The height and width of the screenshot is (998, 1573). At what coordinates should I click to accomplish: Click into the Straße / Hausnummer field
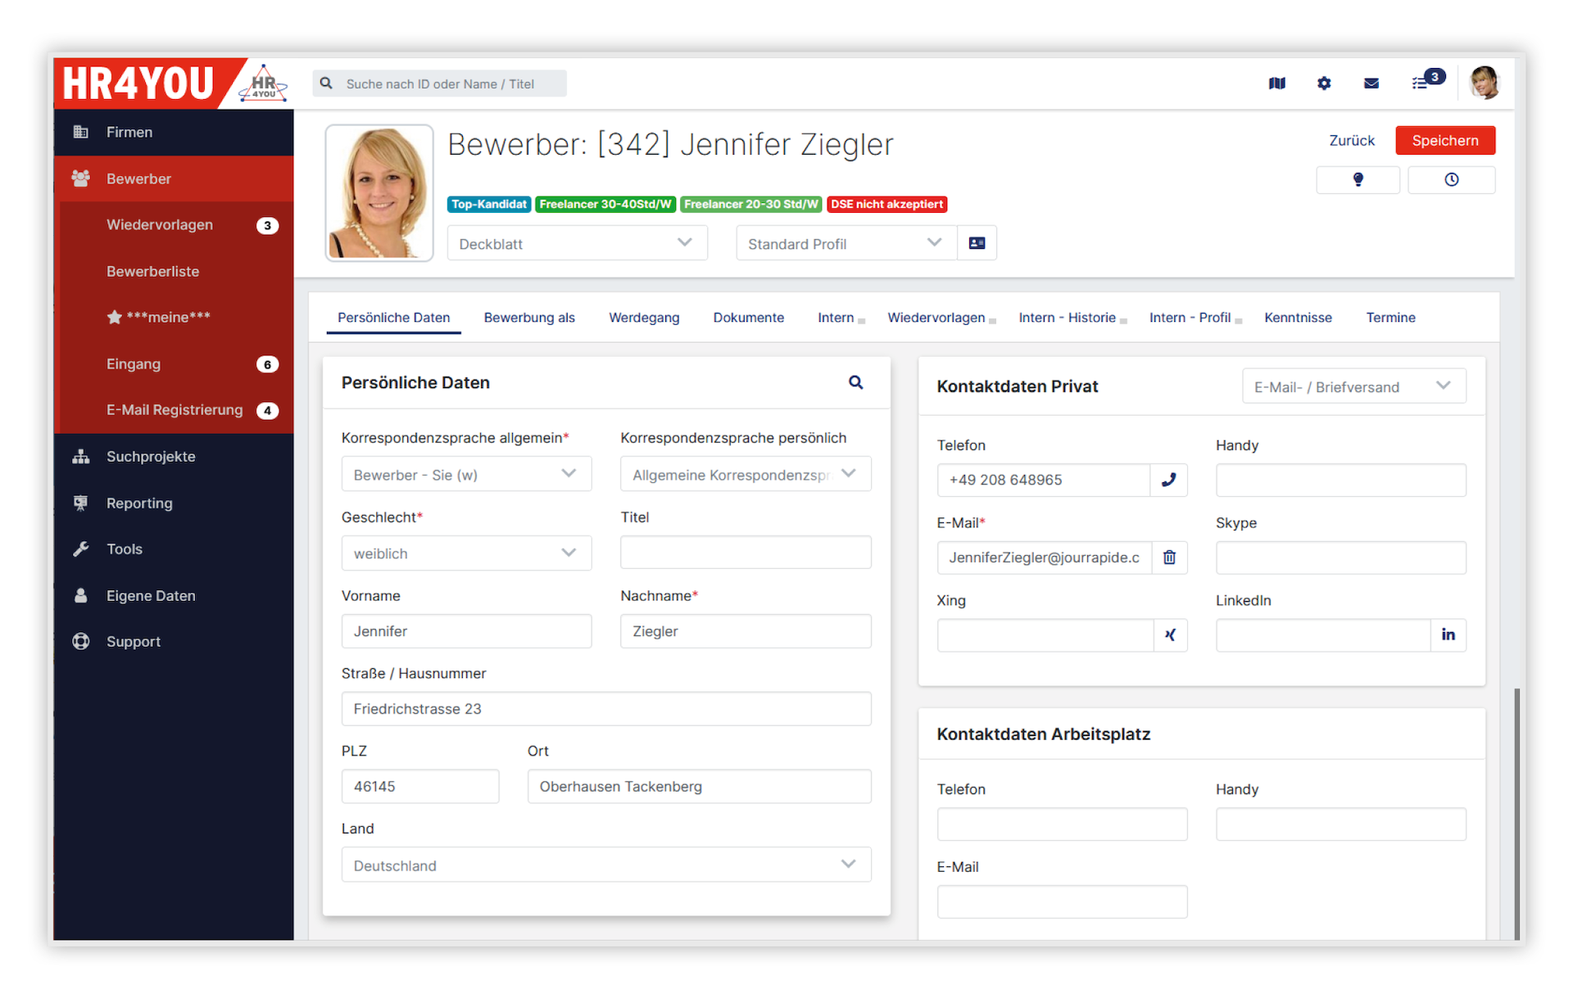605,709
